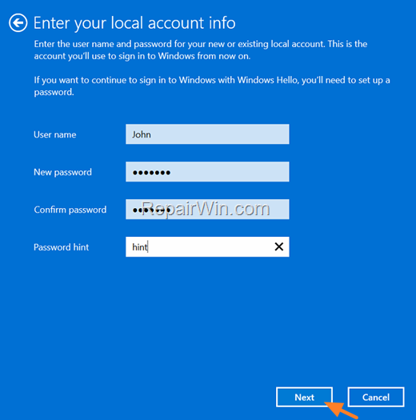Click the paragraph starting 'Enter the user name'

[x=200, y=50]
